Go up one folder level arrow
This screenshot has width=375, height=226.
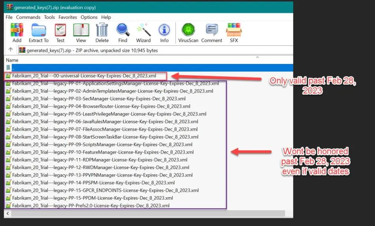(x=11, y=50)
